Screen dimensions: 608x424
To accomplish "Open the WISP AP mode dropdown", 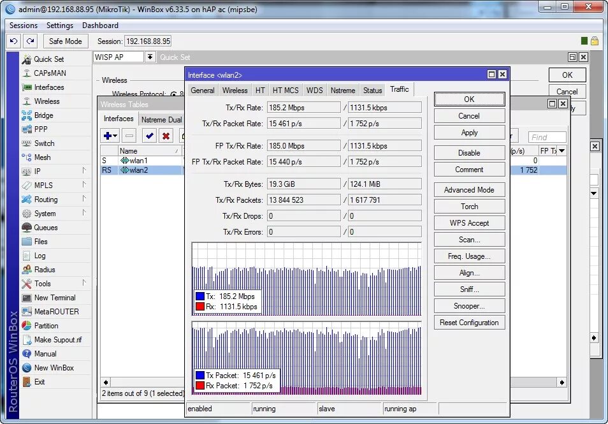I will [x=150, y=57].
